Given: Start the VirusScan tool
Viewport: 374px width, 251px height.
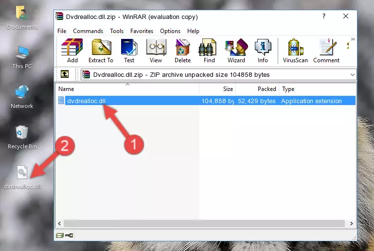Looking at the screenshot, I should tap(295, 51).
